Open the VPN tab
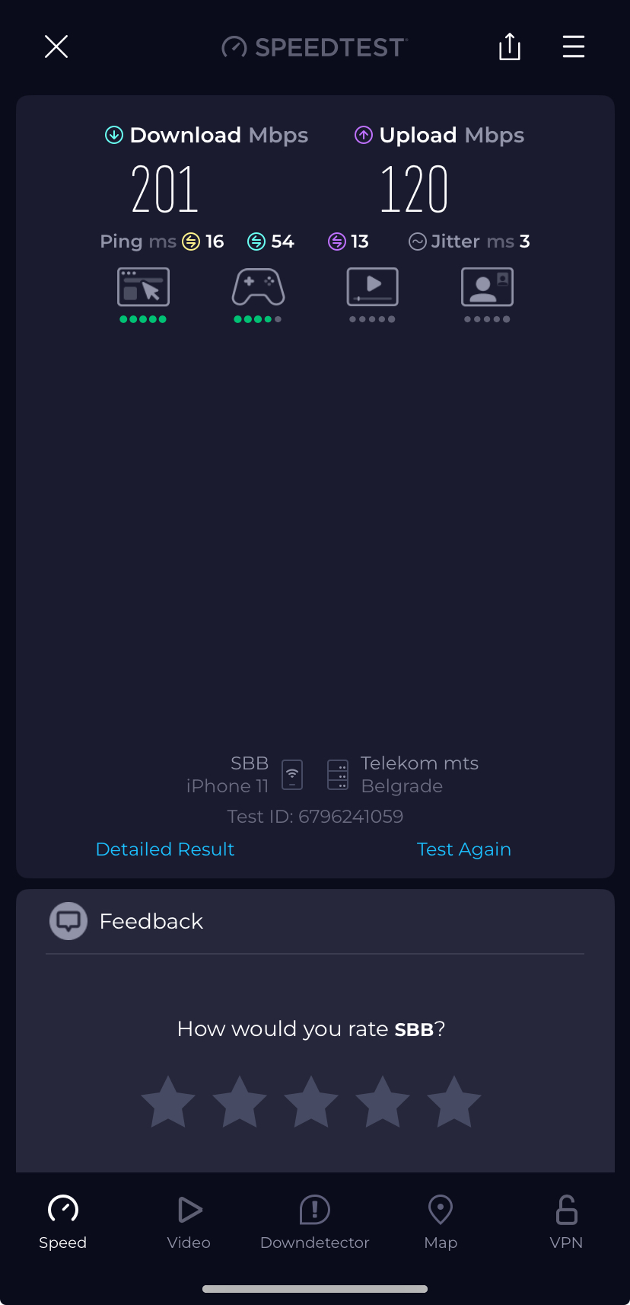Viewport: 630px width, 1305px height. pyautogui.click(x=567, y=1222)
